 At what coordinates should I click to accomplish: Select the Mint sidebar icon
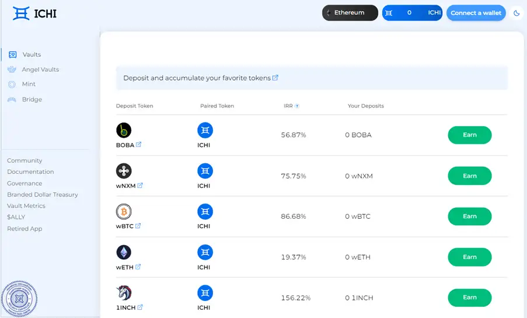click(x=12, y=85)
